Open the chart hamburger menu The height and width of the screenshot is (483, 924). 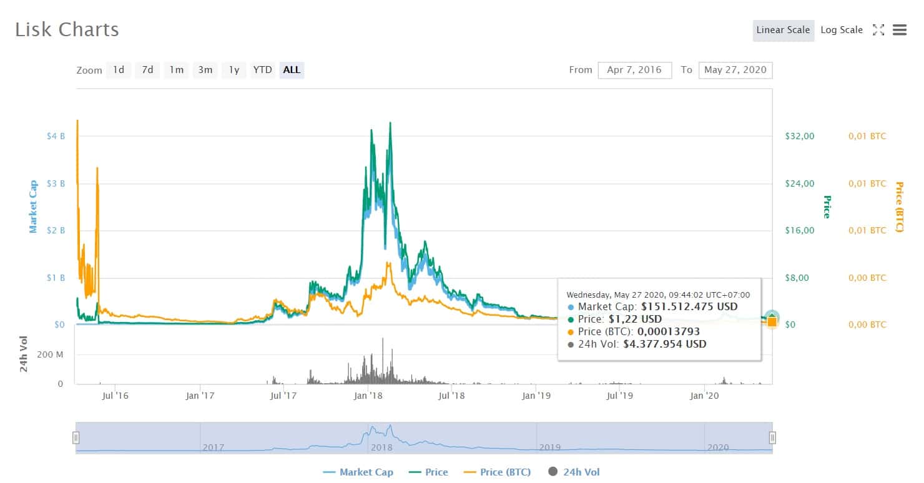(900, 30)
